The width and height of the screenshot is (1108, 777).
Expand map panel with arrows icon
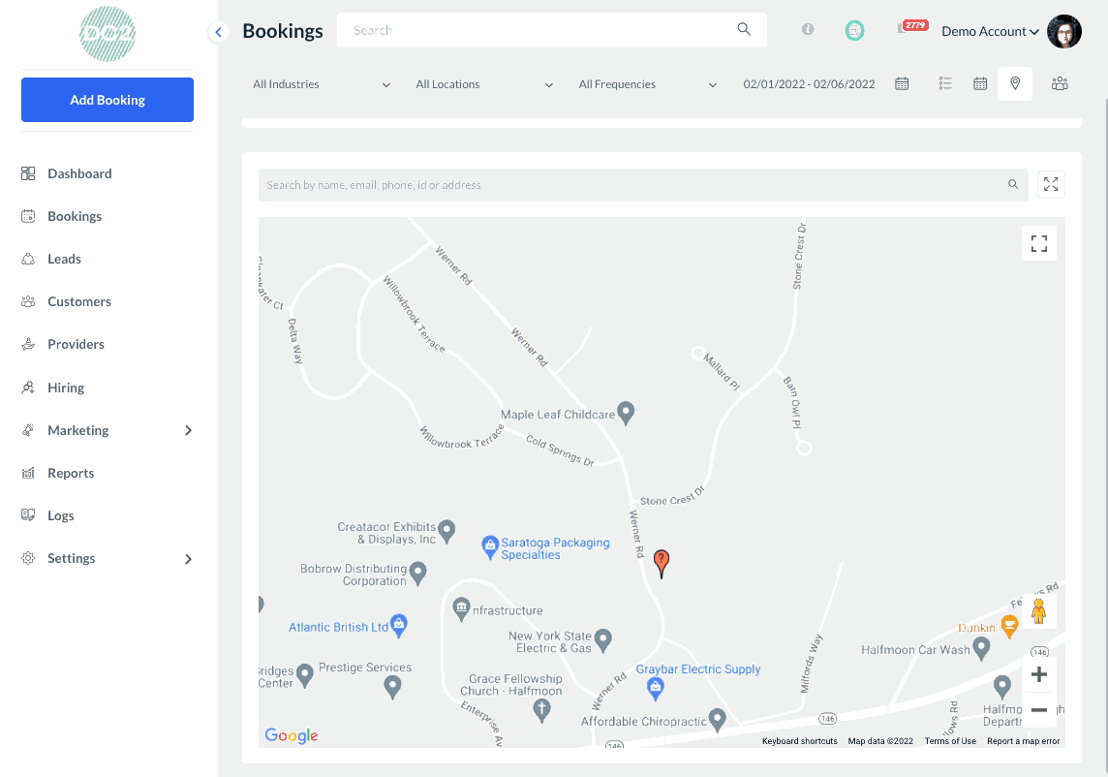[x=1051, y=184]
